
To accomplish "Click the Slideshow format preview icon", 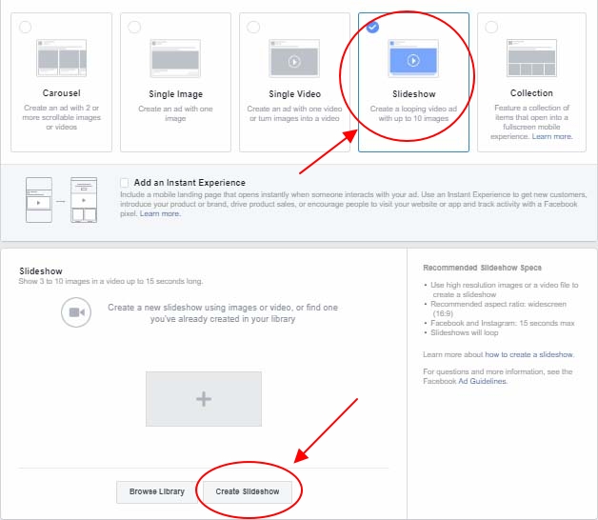I will point(412,59).
